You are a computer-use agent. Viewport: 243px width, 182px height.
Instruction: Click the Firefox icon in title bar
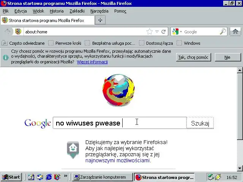click(x=3, y=3)
